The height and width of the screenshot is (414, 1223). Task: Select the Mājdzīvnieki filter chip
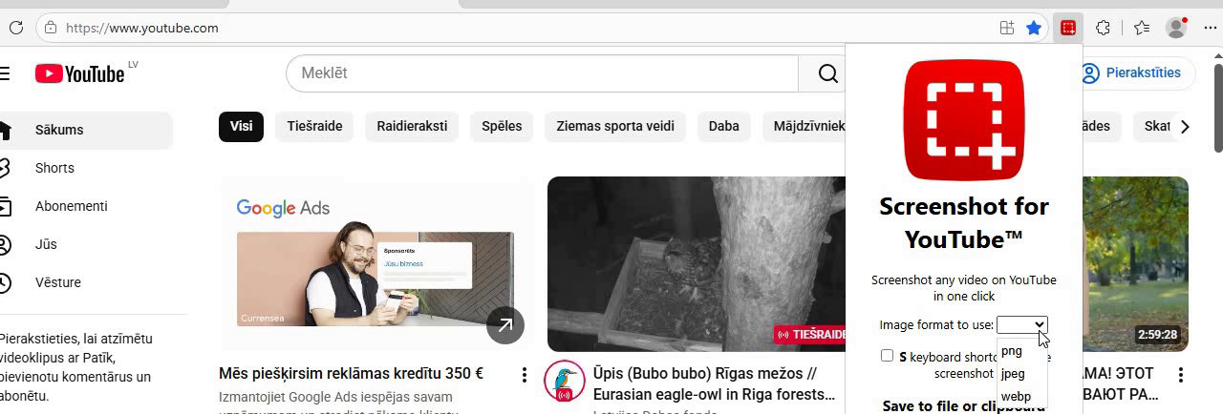click(x=805, y=126)
